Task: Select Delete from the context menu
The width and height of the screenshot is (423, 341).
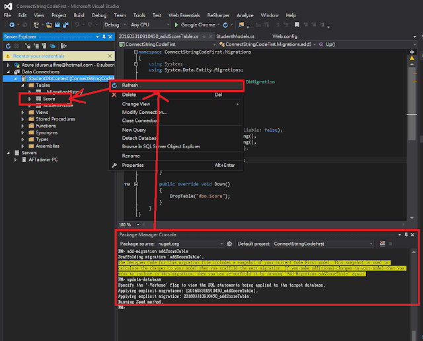Action: (x=129, y=95)
